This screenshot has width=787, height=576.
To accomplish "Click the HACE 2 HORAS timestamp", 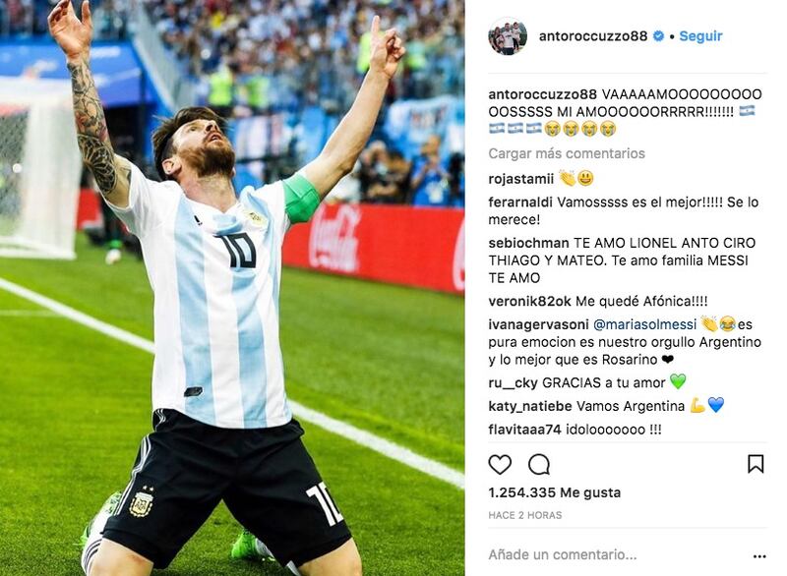I will 525,515.
